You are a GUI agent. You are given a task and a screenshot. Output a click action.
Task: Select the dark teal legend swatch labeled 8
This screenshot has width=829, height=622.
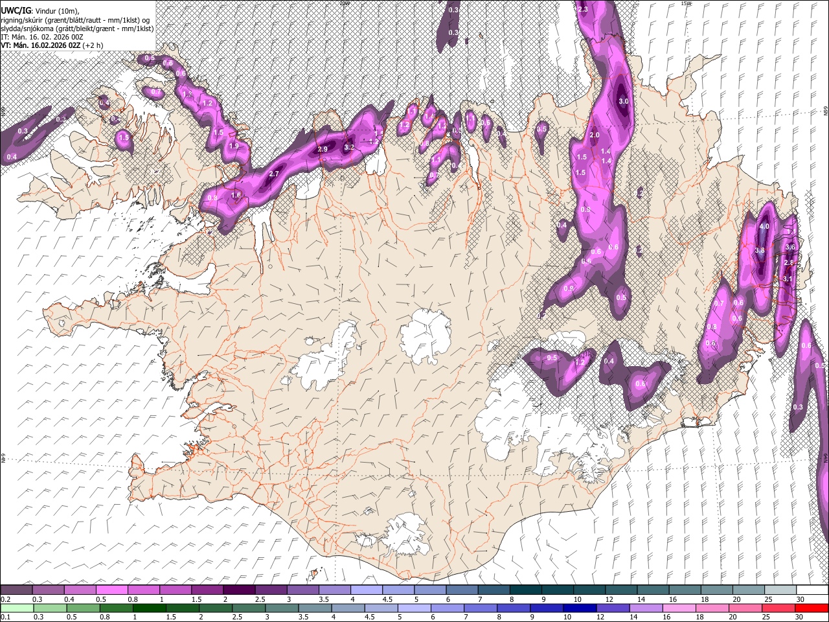click(x=525, y=590)
